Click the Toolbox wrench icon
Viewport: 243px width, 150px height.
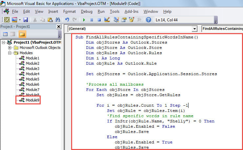coord(139,20)
